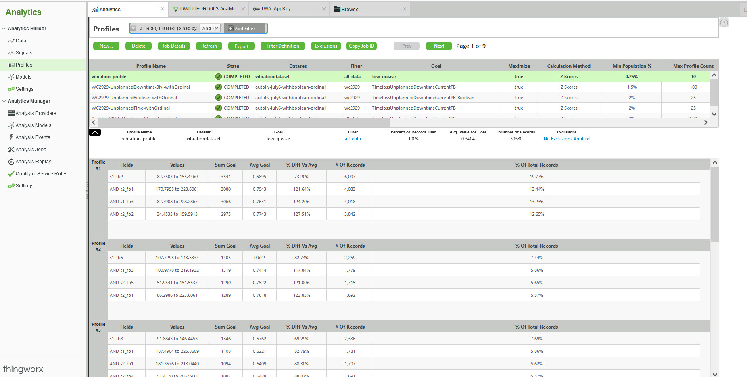Click the Export button
The width and height of the screenshot is (747, 377).
[241, 46]
